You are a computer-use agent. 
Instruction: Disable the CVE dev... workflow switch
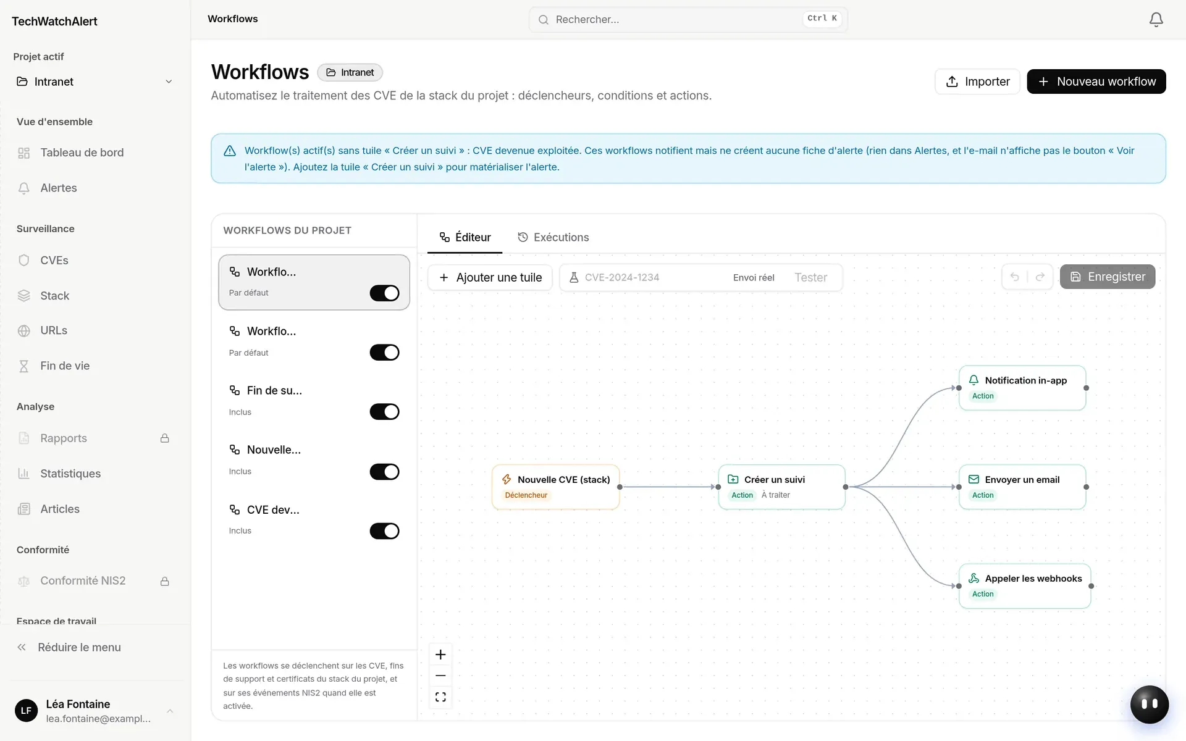[384, 531]
